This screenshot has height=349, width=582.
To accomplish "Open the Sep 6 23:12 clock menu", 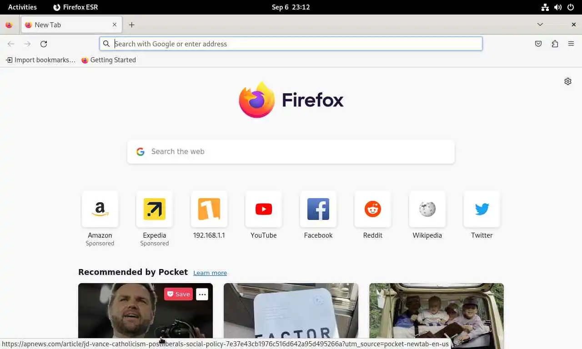I will pos(291,7).
